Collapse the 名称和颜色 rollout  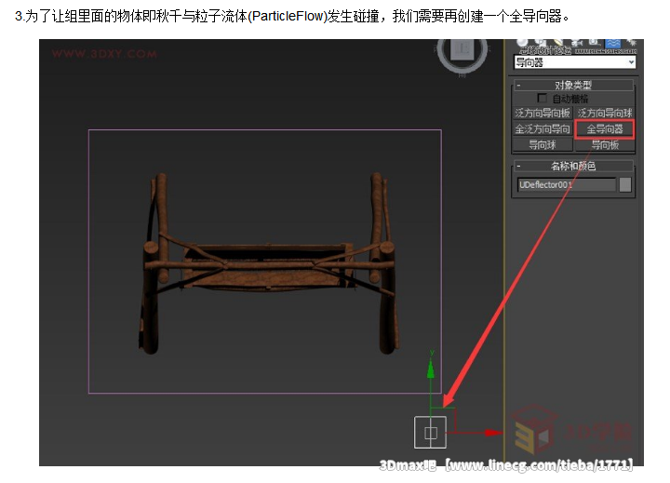coord(573,166)
